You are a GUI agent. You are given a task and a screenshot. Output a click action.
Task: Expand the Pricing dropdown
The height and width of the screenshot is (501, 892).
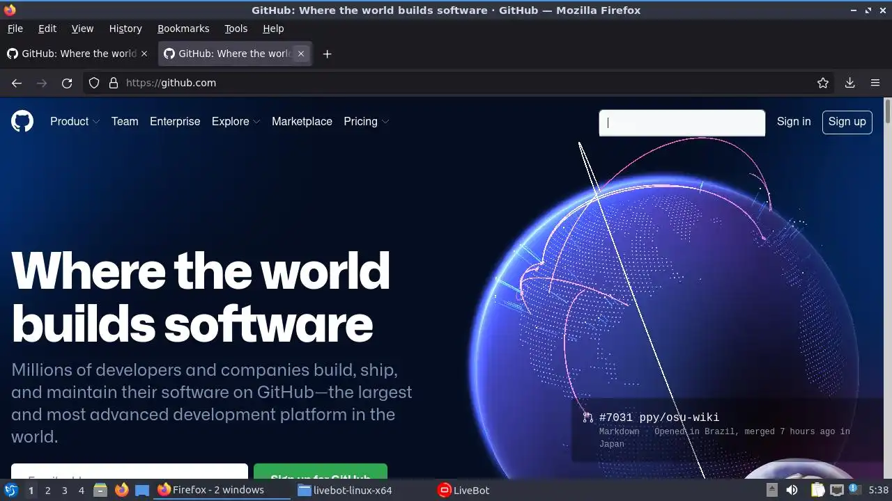[x=367, y=121]
